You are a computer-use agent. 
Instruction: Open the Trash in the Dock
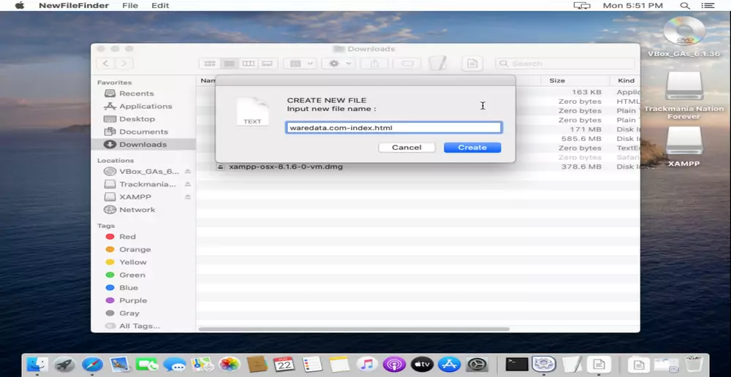[694, 364]
